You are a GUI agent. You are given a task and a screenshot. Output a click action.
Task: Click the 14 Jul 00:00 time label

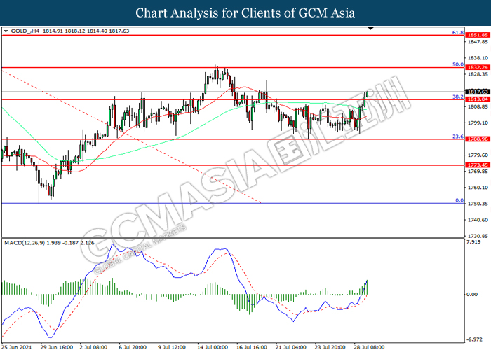[213, 347]
